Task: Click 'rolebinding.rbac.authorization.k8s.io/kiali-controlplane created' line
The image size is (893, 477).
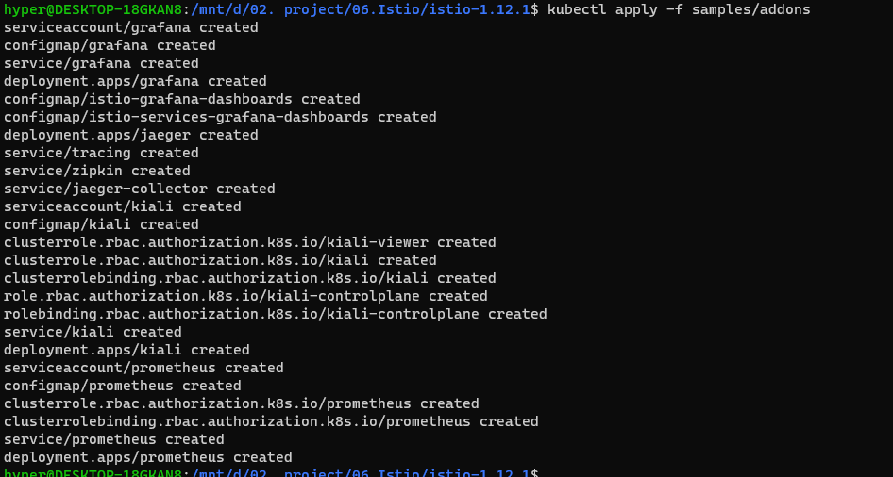Action: (275, 314)
